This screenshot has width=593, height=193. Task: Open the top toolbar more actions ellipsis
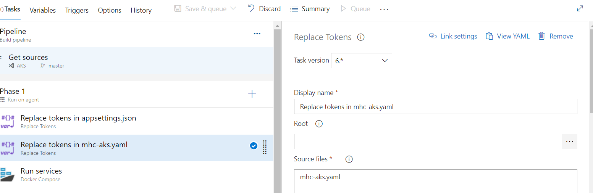(384, 9)
